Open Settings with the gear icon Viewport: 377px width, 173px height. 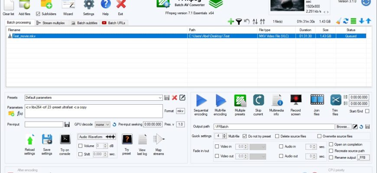click(x=89, y=5)
